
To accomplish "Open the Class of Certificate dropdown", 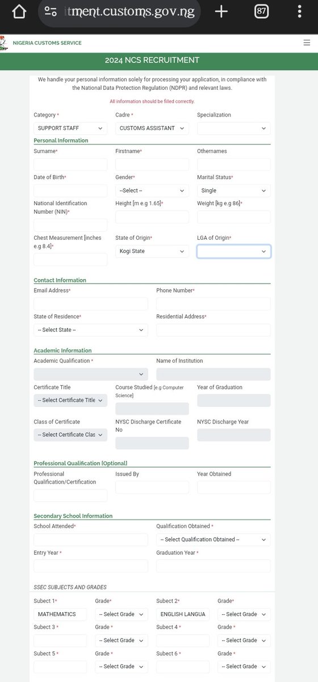I will coord(70,435).
